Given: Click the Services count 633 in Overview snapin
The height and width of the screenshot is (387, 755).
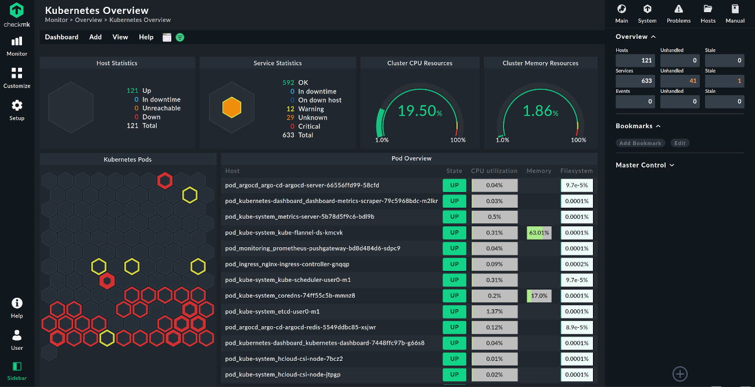Looking at the screenshot, I should (x=635, y=81).
